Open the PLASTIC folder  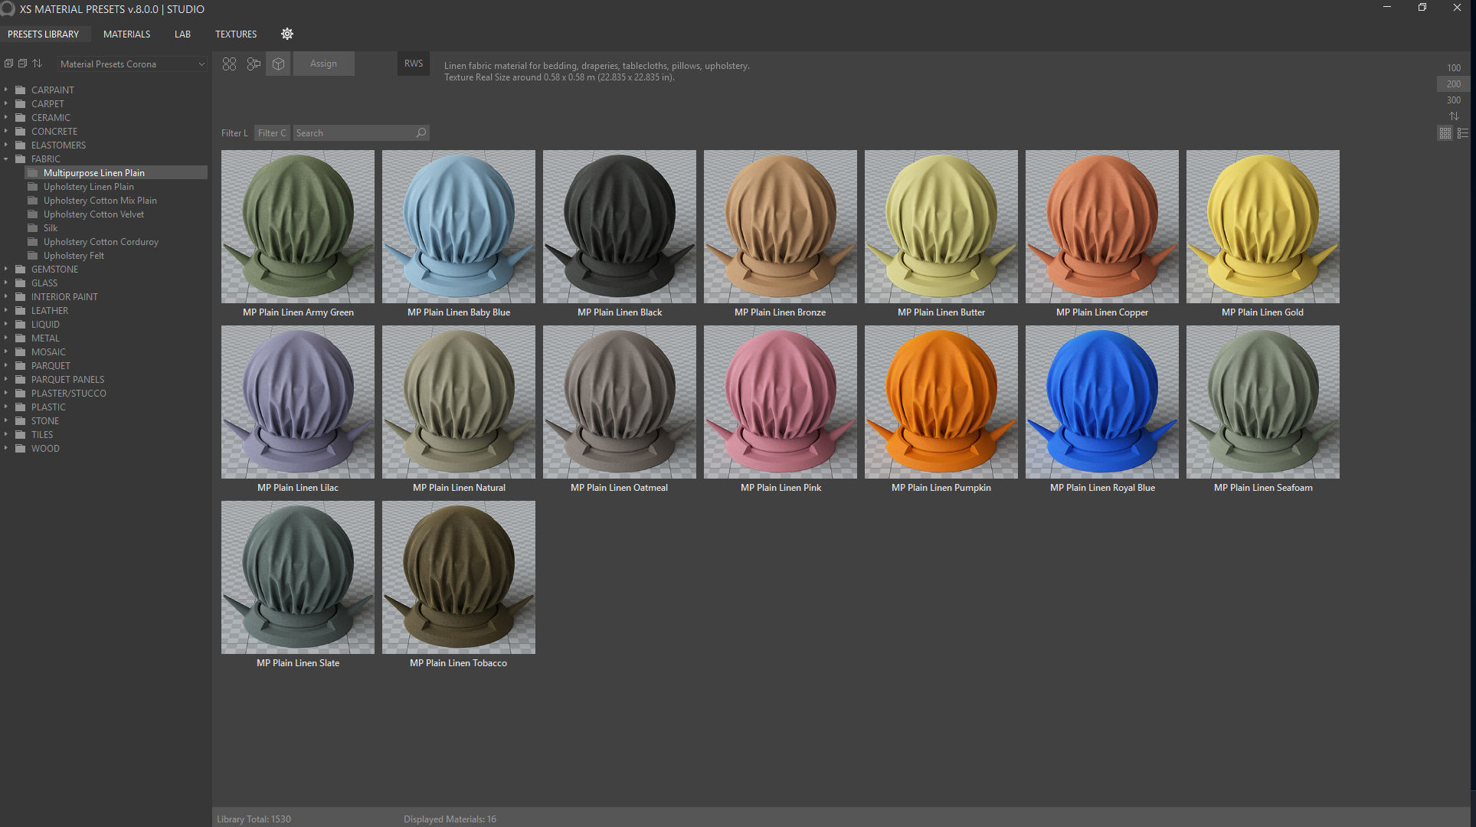[x=48, y=407]
